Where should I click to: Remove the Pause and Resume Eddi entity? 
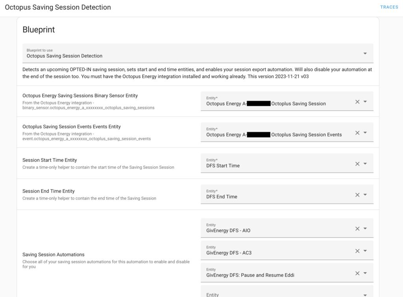(357, 273)
